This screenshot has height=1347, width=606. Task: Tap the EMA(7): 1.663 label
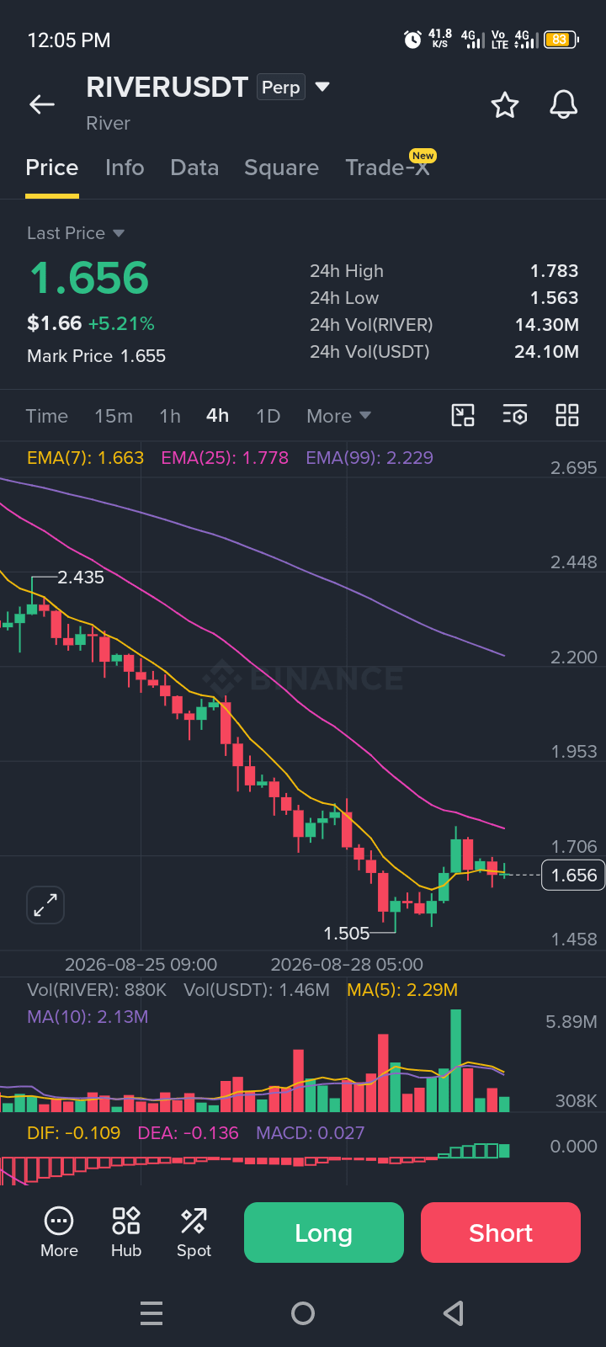click(x=85, y=458)
